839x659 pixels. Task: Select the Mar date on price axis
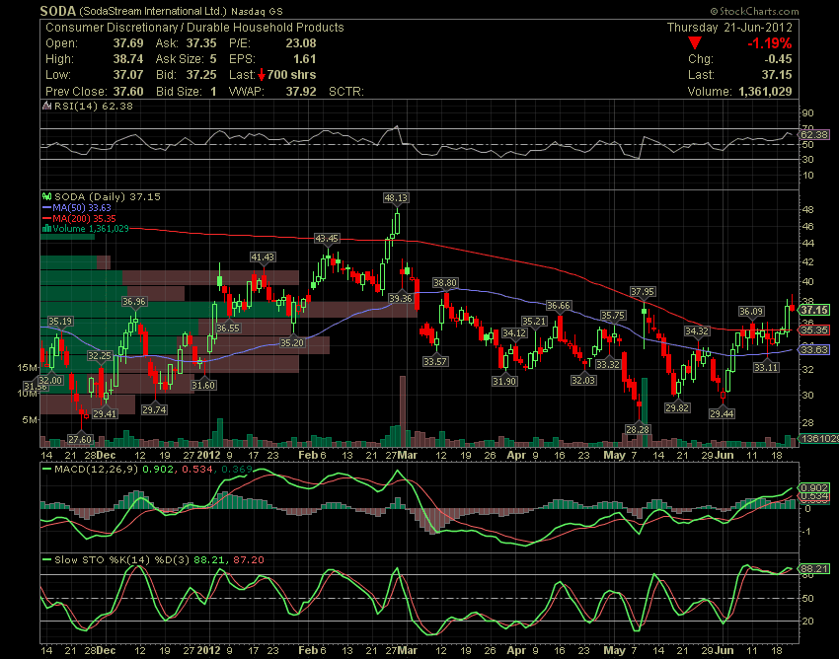(x=409, y=455)
